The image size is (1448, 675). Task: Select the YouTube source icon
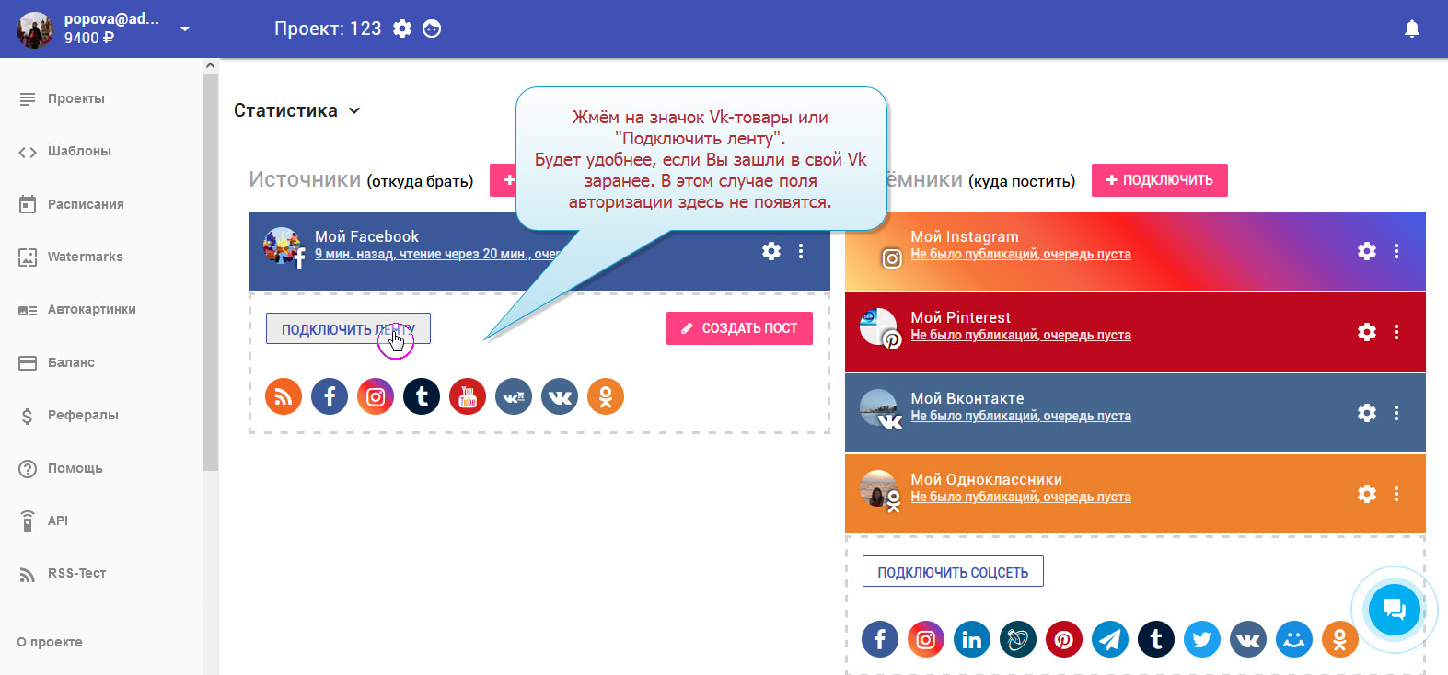point(468,396)
